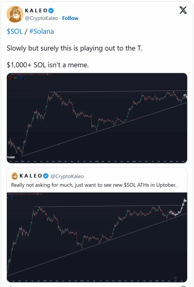The image size is (194, 287).
Task: Enlarge the first SOL chart image
Action: click(97, 118)
